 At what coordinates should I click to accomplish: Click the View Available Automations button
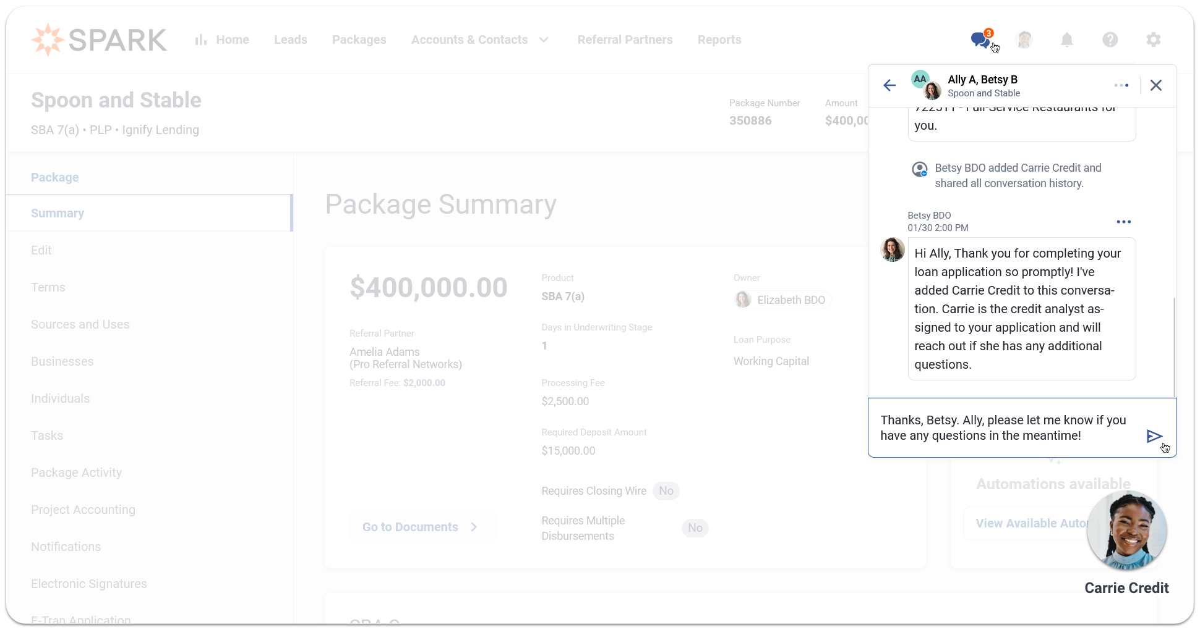tap(1031, 523)
